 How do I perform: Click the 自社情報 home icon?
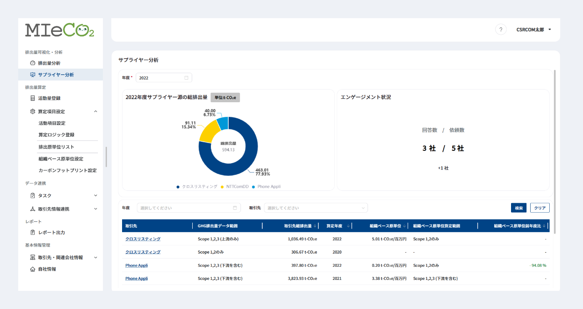(x=32, y=269)
